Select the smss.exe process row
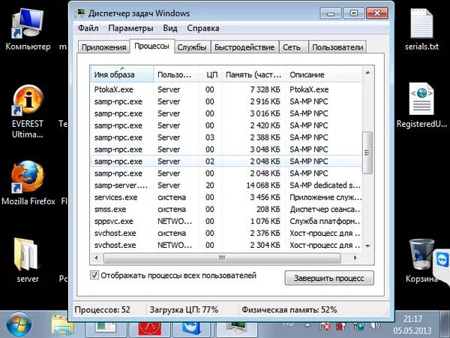This screenshot has width=450, height=338. pos(226,210)
